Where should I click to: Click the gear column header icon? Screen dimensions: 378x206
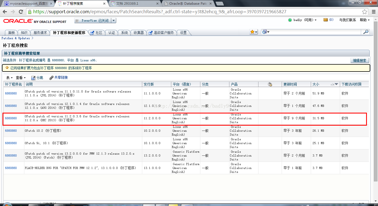click(270, 84)
